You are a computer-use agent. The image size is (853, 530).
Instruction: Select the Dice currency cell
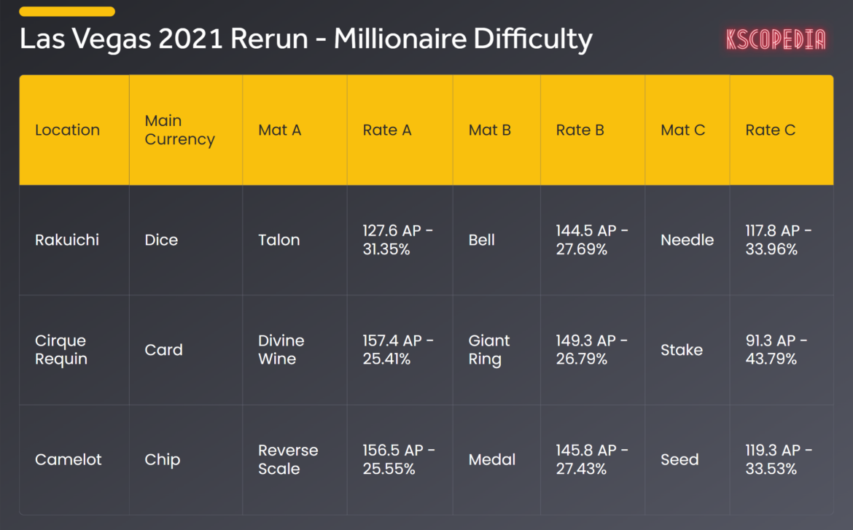(161, 240)
